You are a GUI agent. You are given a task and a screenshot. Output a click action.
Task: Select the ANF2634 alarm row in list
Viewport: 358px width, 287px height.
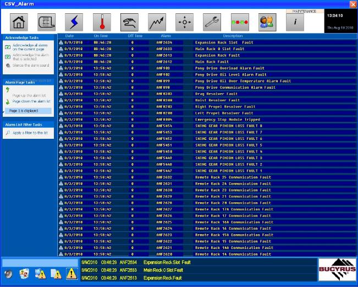click(x=207, y=42)
